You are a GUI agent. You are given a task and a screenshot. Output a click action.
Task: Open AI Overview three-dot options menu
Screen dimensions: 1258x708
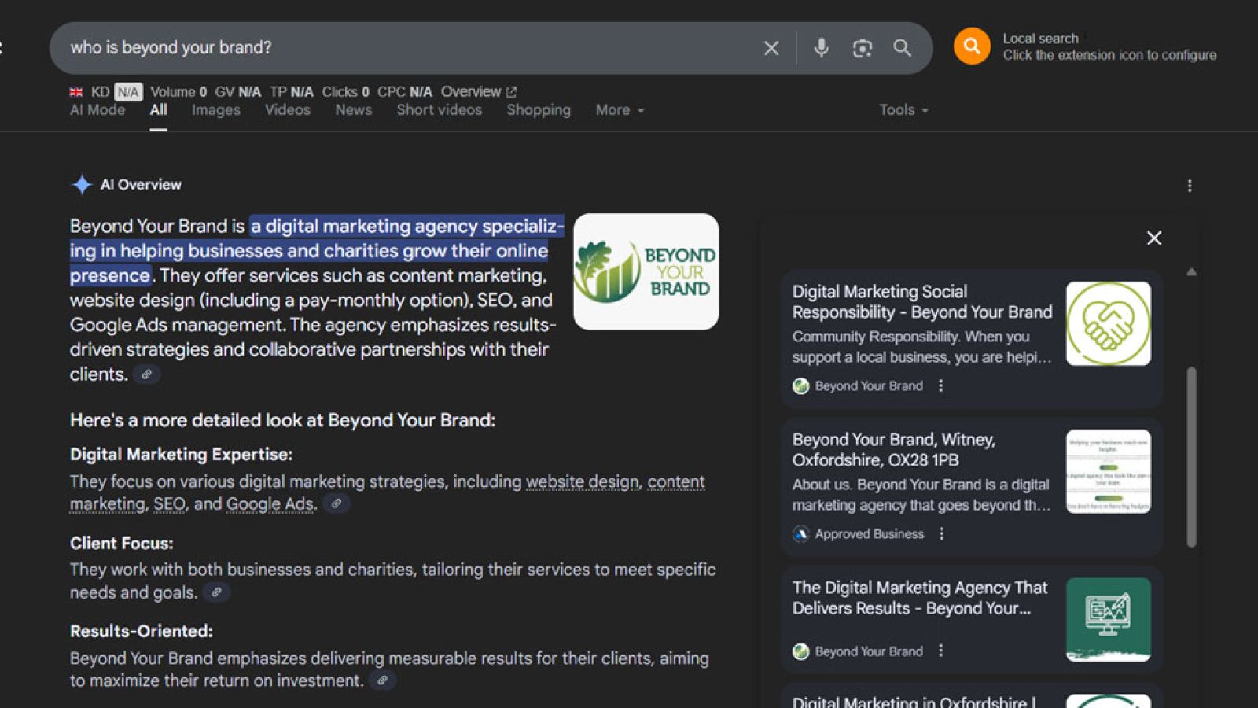click(1190, 186)
